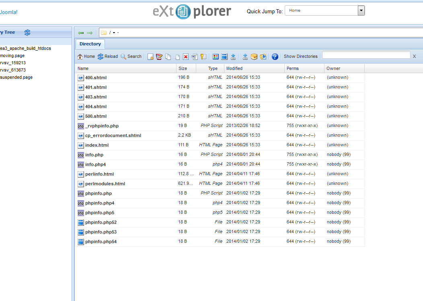Click the Search button in toolbar
The image size is (423, 301).
point(131,57)
